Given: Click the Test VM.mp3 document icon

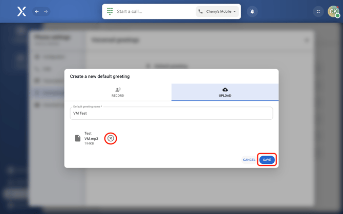Looking at the screenshot, I should pyautogui.click(x=78, y=138).
